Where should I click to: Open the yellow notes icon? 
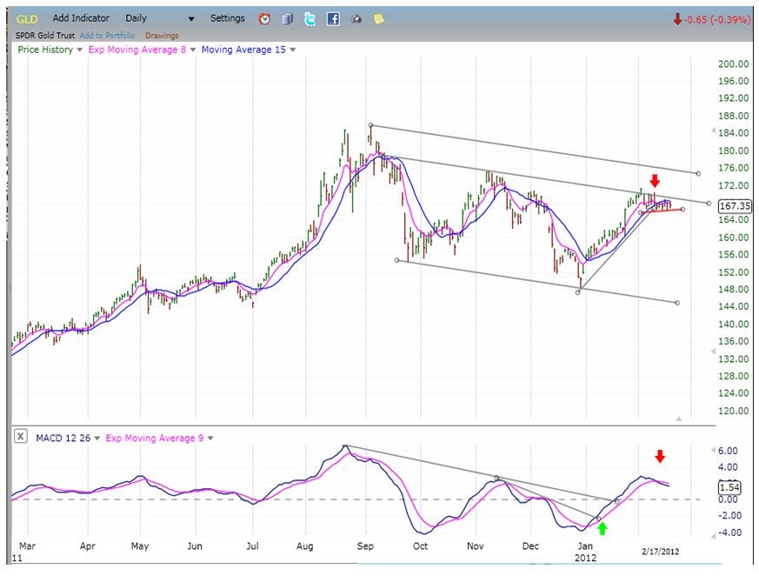pos(379,19)
